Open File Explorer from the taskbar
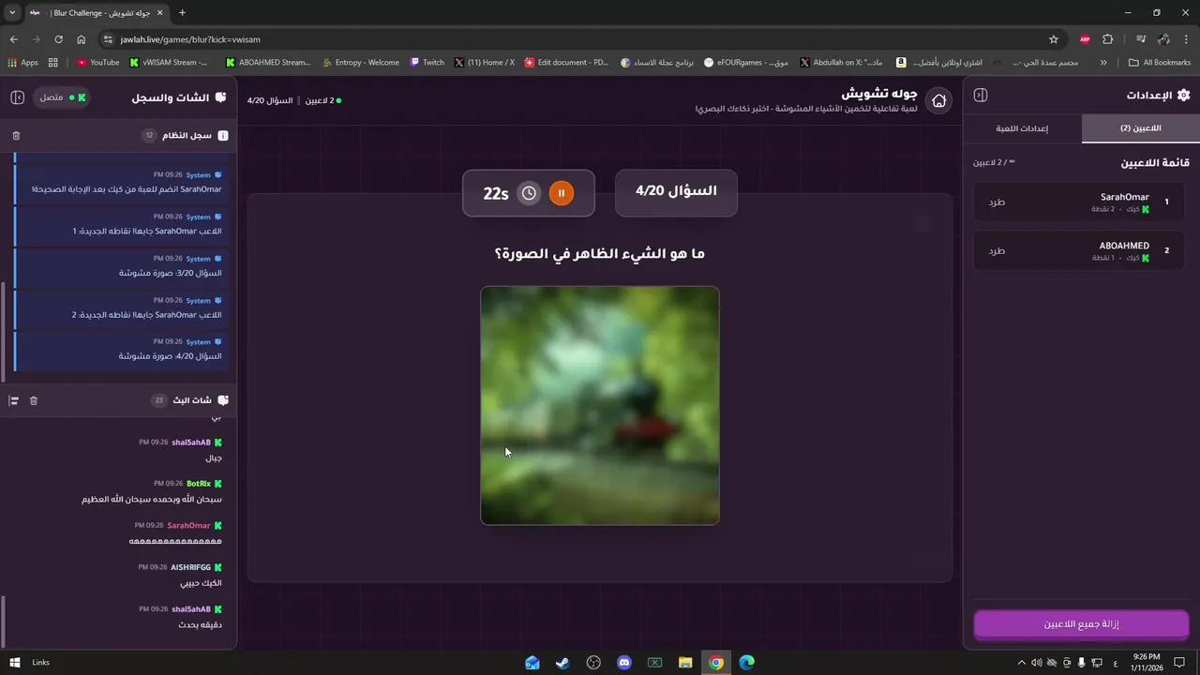Image resolution: width=1200 pixels, height=675 pixels. click(x=685, y=663)
